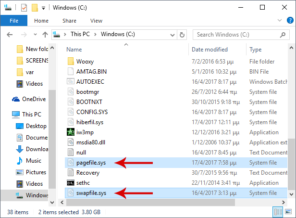Image resolution: width=296 pixels, height=218 pixels.
Task: Select the AMTAG.BIN file icon
Action: [x=71, y=72]
